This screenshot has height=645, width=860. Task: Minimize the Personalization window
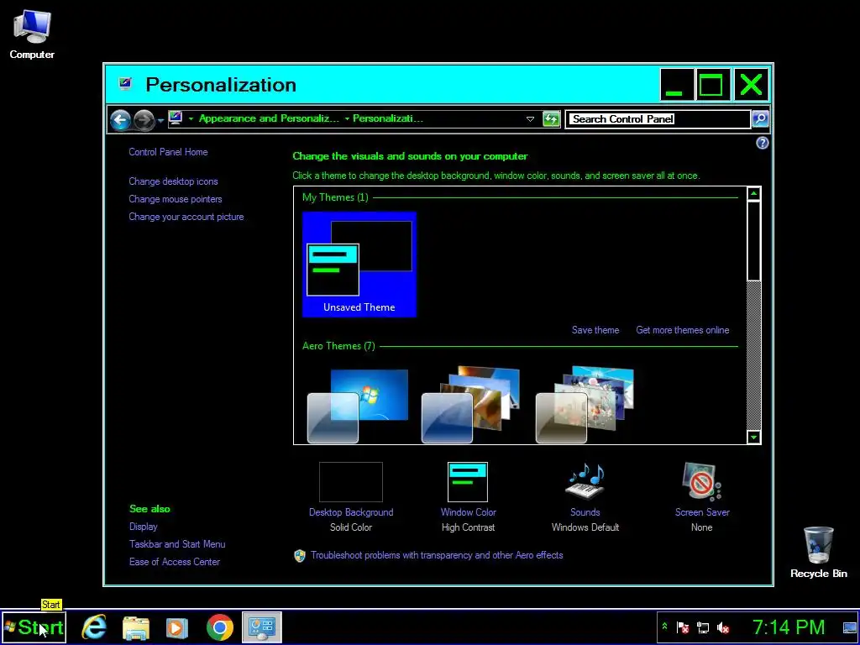677,85
